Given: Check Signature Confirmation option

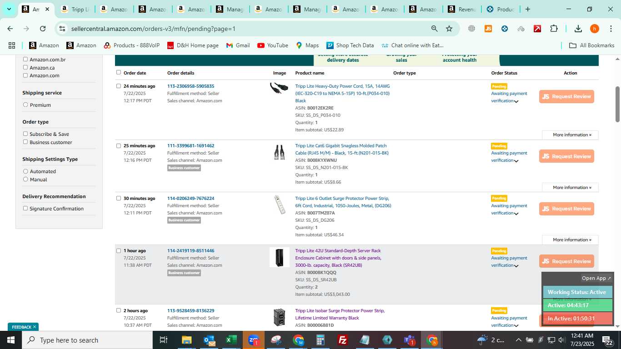Looking at the screenshot, I should tap(25, 208).
